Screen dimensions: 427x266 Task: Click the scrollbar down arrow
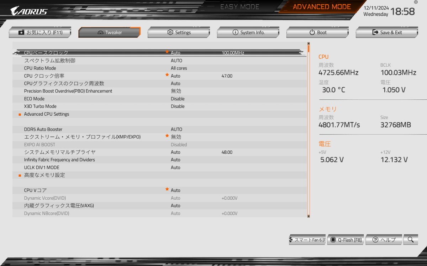[x=309, y=216]
